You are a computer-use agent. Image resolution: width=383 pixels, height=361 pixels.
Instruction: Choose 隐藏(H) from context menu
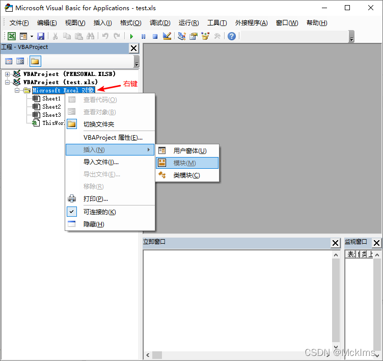pos(110,224)
